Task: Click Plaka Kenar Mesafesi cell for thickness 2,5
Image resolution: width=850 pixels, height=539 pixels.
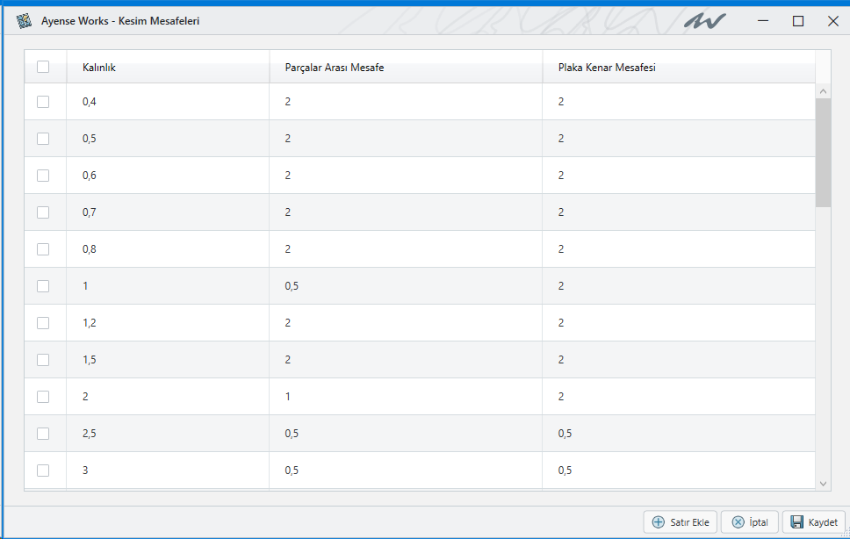Action: [679, 434]
